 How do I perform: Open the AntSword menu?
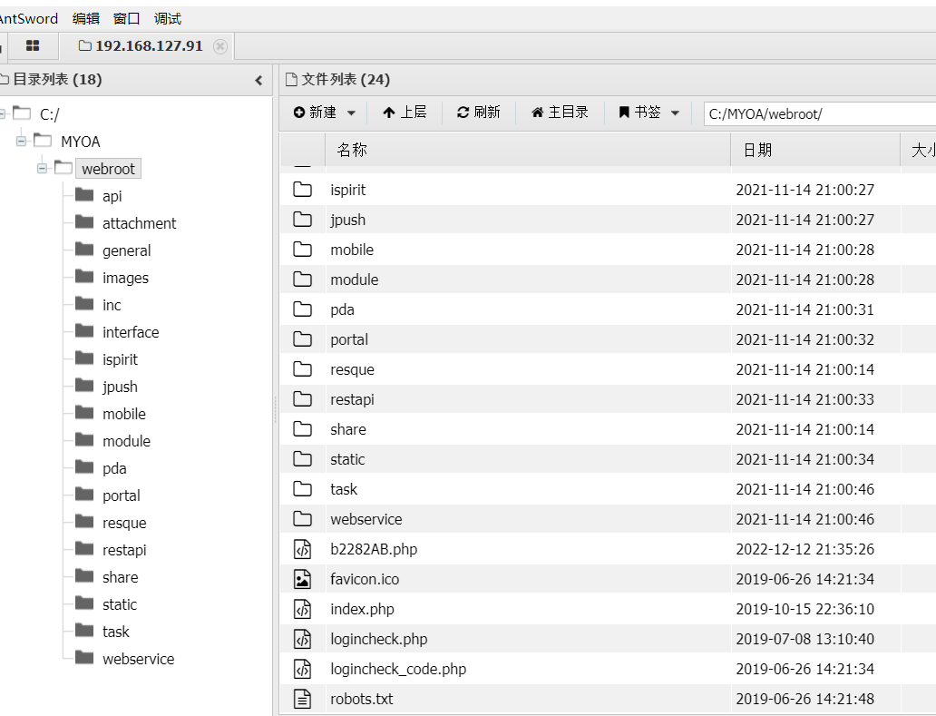tap(27, 18)
